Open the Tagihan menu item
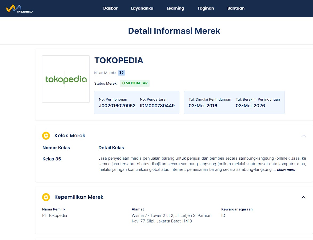 (x=206, y=8)
